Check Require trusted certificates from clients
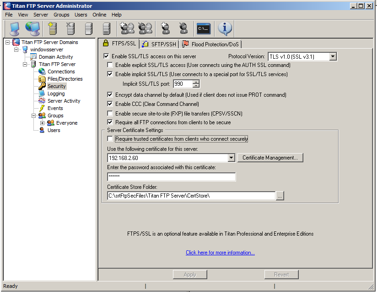The width and height of the screenshot is (377, 292). (110, 139)
